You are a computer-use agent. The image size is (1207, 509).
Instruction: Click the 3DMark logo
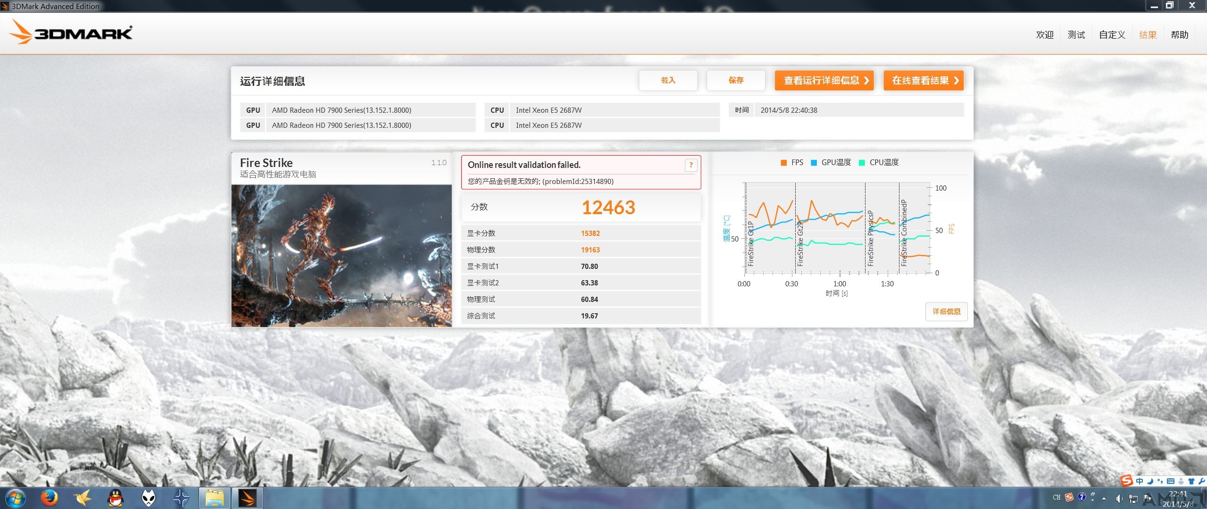pos(71,32)
